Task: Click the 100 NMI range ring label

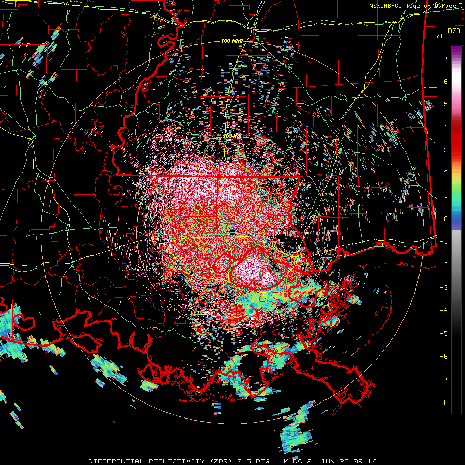Action: pos(232,41)
